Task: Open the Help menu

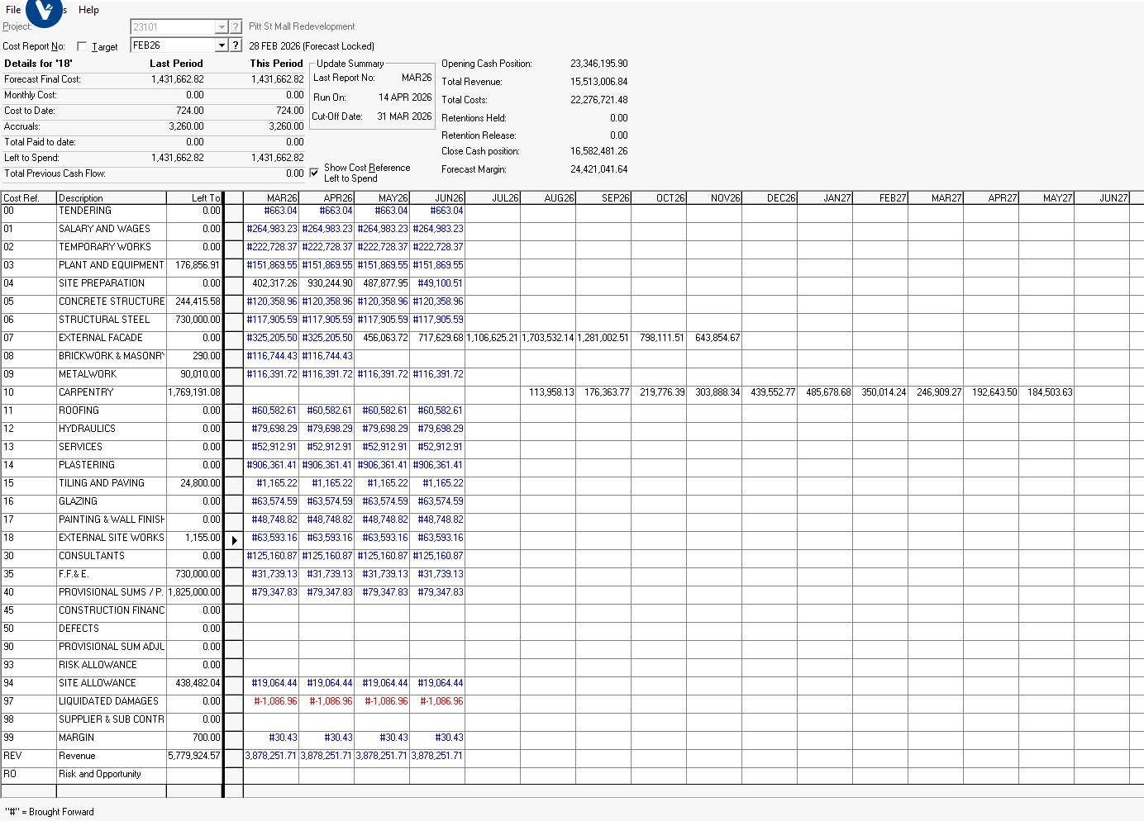Action: [88, 10]
